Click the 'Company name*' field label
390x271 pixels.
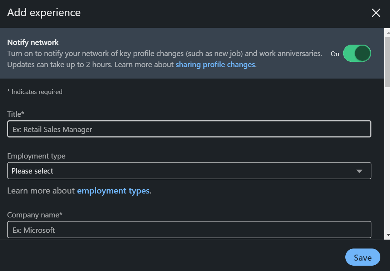pos(35,215)
